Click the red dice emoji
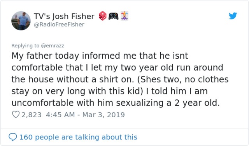Viewport: 249px width, 146px height. point(103,16)
